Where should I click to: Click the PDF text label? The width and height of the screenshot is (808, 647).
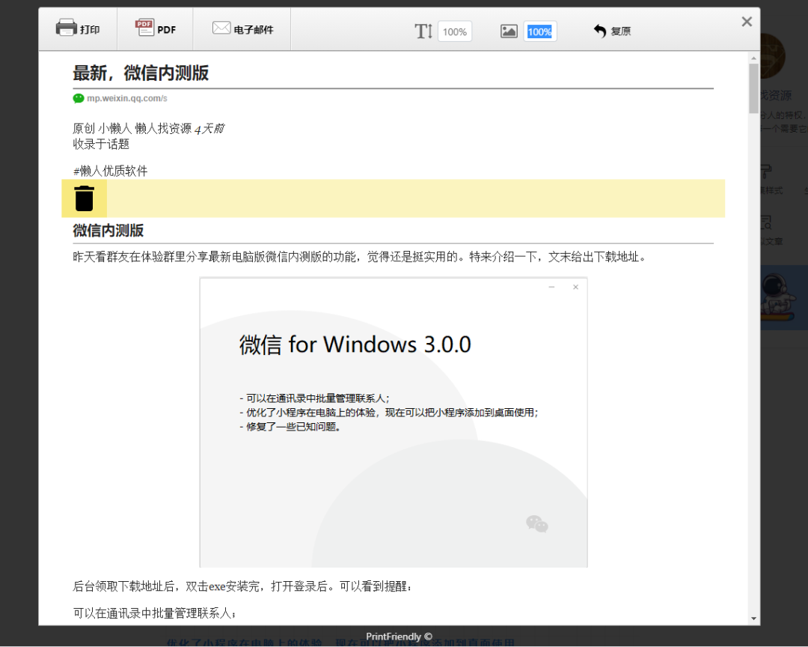166,30
